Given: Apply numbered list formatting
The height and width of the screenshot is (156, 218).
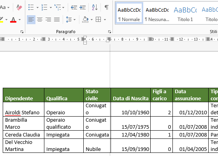Looking at the screenshot, I should pos(44,7).
